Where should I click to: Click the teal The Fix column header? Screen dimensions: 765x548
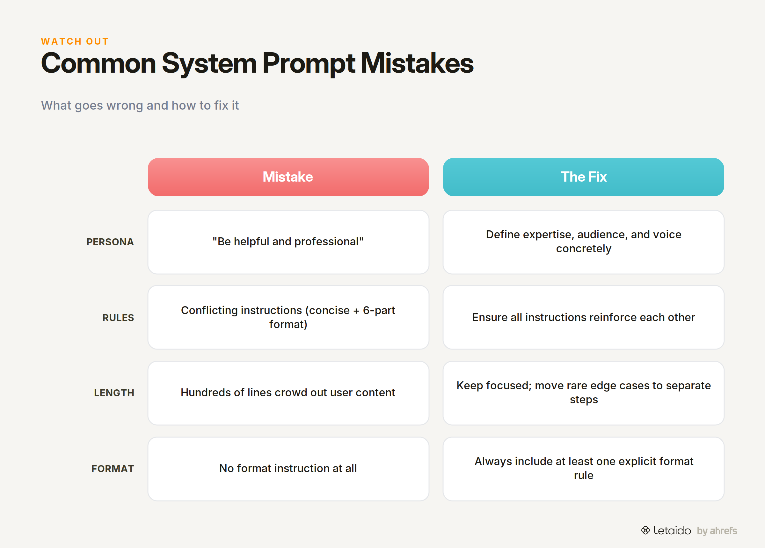(583, 177)
